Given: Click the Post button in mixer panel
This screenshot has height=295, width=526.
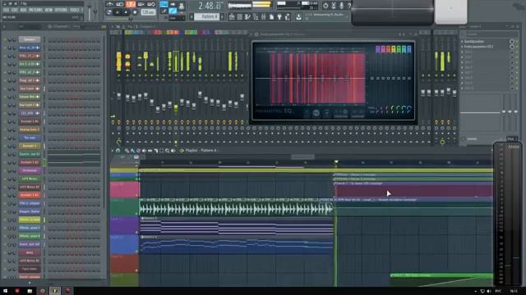Looking at the screenshot, I should coord(511,138).
